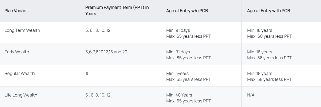Select the Life Long Wealth plan cell
This screenshot has height=107, width=321.
[21, 95]
